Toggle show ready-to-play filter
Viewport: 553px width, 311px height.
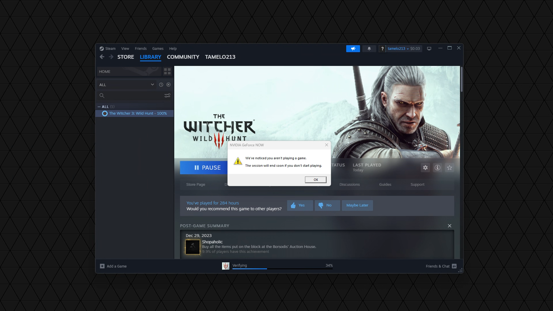coord(168,85)
